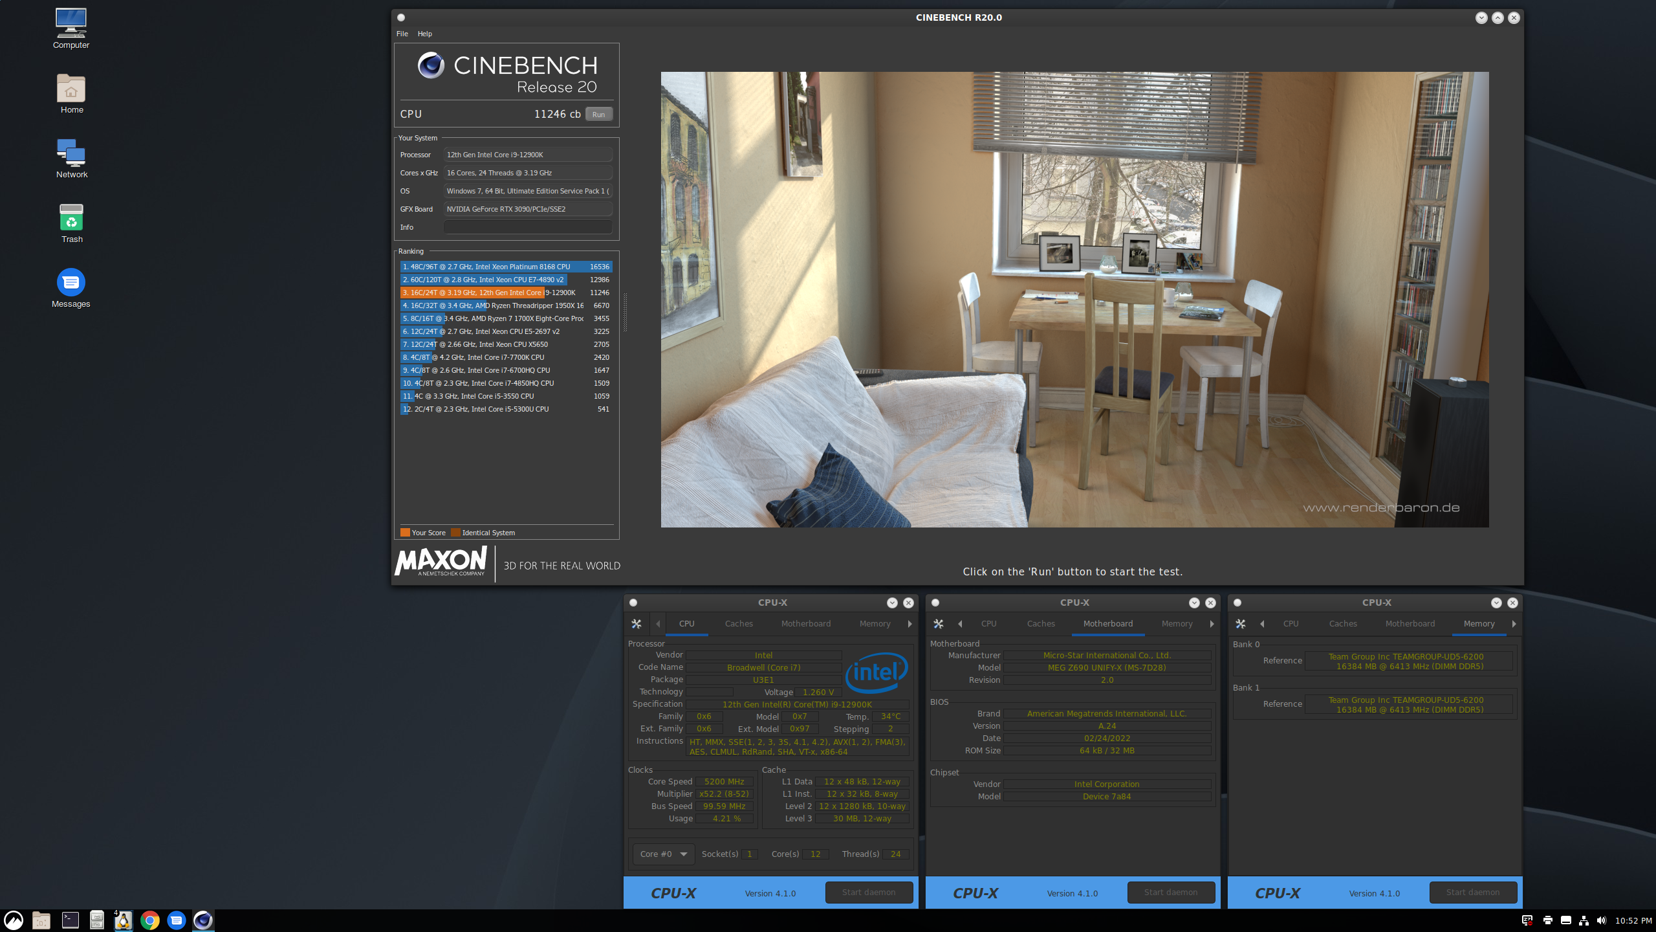The image size is (1656, 932).
Task: Click the Cinebench logo sphere icon
Action: tap(431, 65)
